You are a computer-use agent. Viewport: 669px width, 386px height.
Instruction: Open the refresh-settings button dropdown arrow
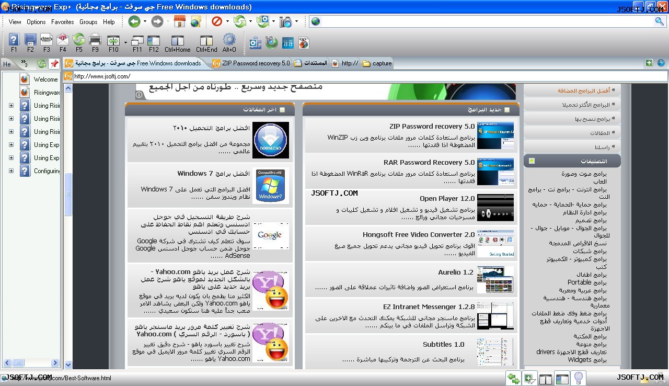point(273,22)
